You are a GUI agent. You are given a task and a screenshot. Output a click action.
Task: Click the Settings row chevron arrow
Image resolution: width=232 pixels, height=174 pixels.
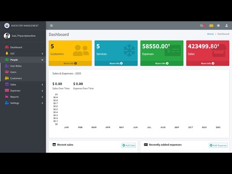(43, 103)
